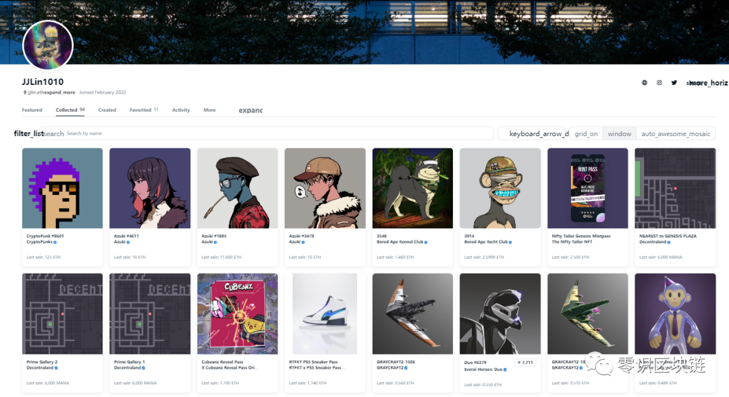Click "Last sale: 125 ETH" text
Image resolution: width=729 pixels, height=397 pixels.
[x=43, y=257]
